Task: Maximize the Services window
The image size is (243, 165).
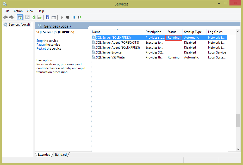Action: (226, 3)
